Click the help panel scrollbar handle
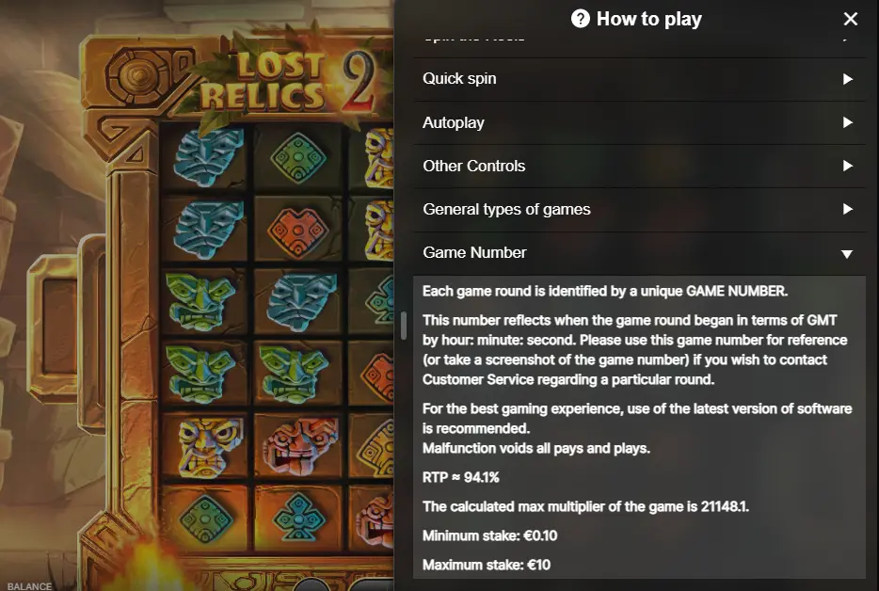Screen dimensions: 879x591 click(x=403, y=326)
